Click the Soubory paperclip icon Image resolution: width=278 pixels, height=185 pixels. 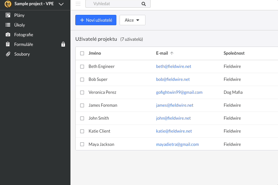pyautogui.click(x=8, y=54)
